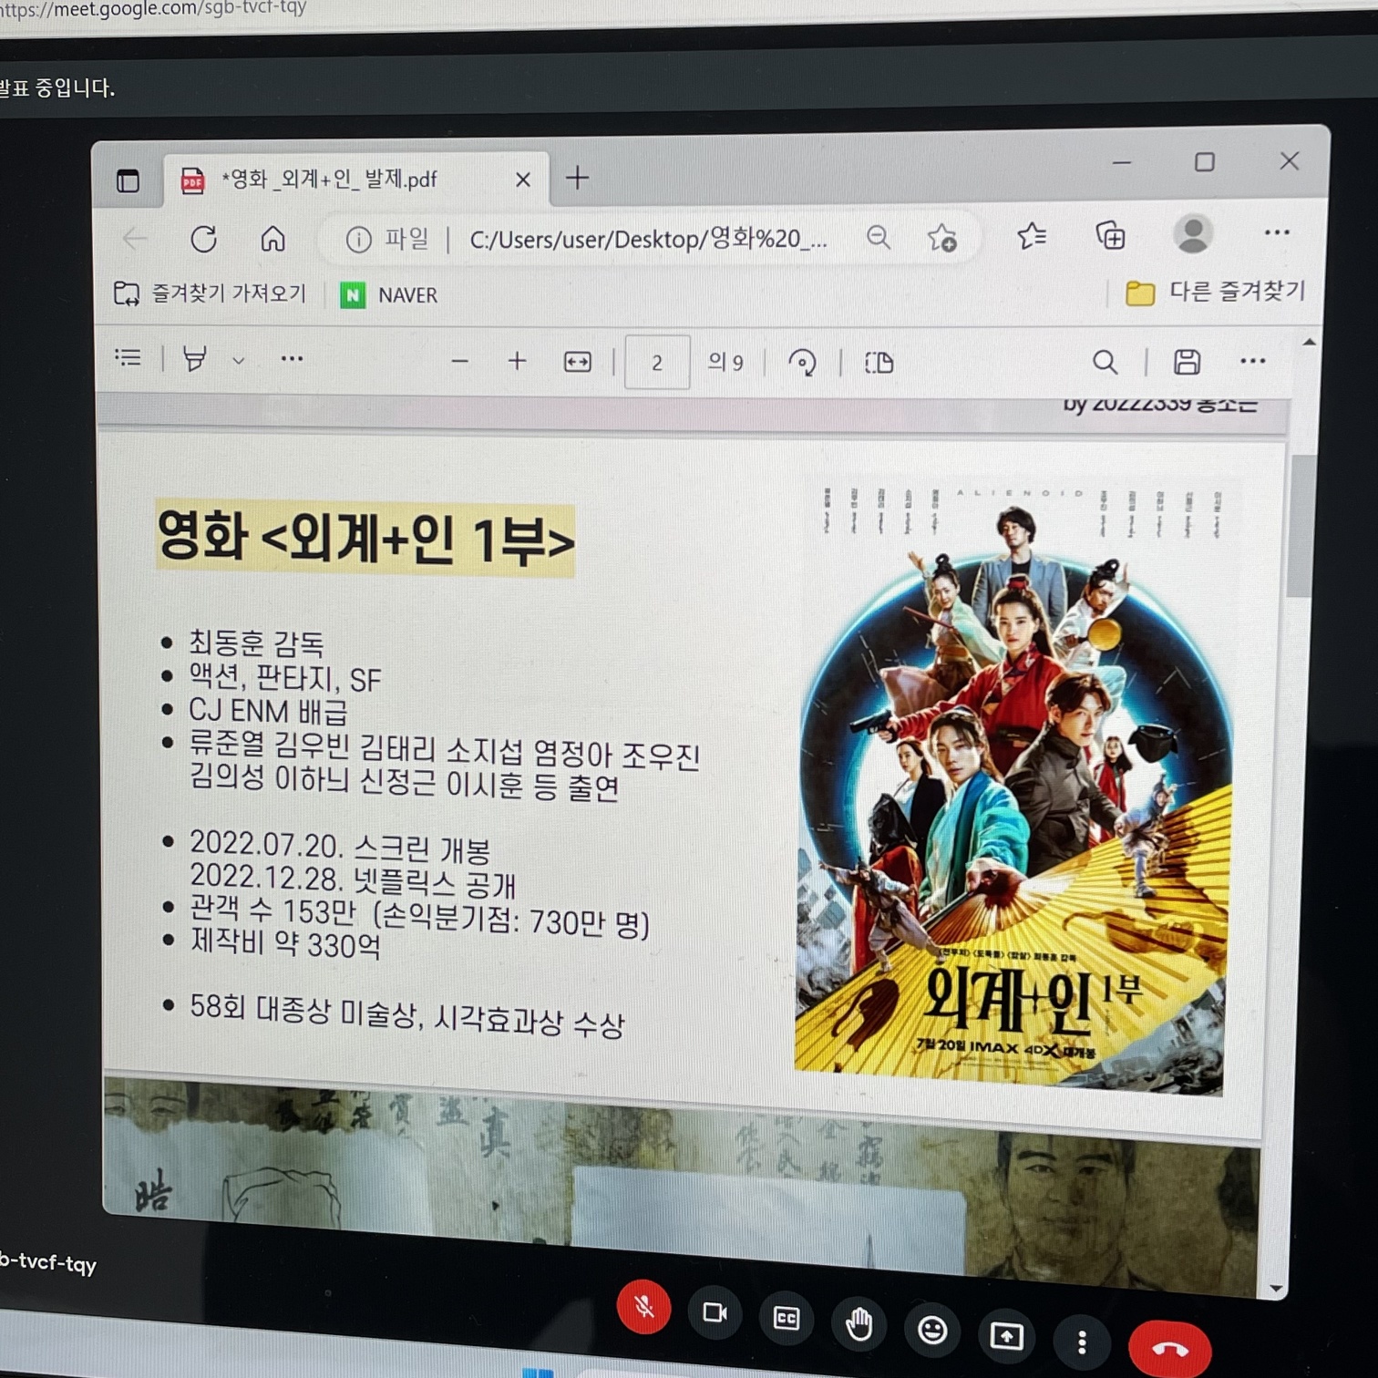Open a new browser tab
This screenshot has height=1378, width=1378.
click(578, 178)
